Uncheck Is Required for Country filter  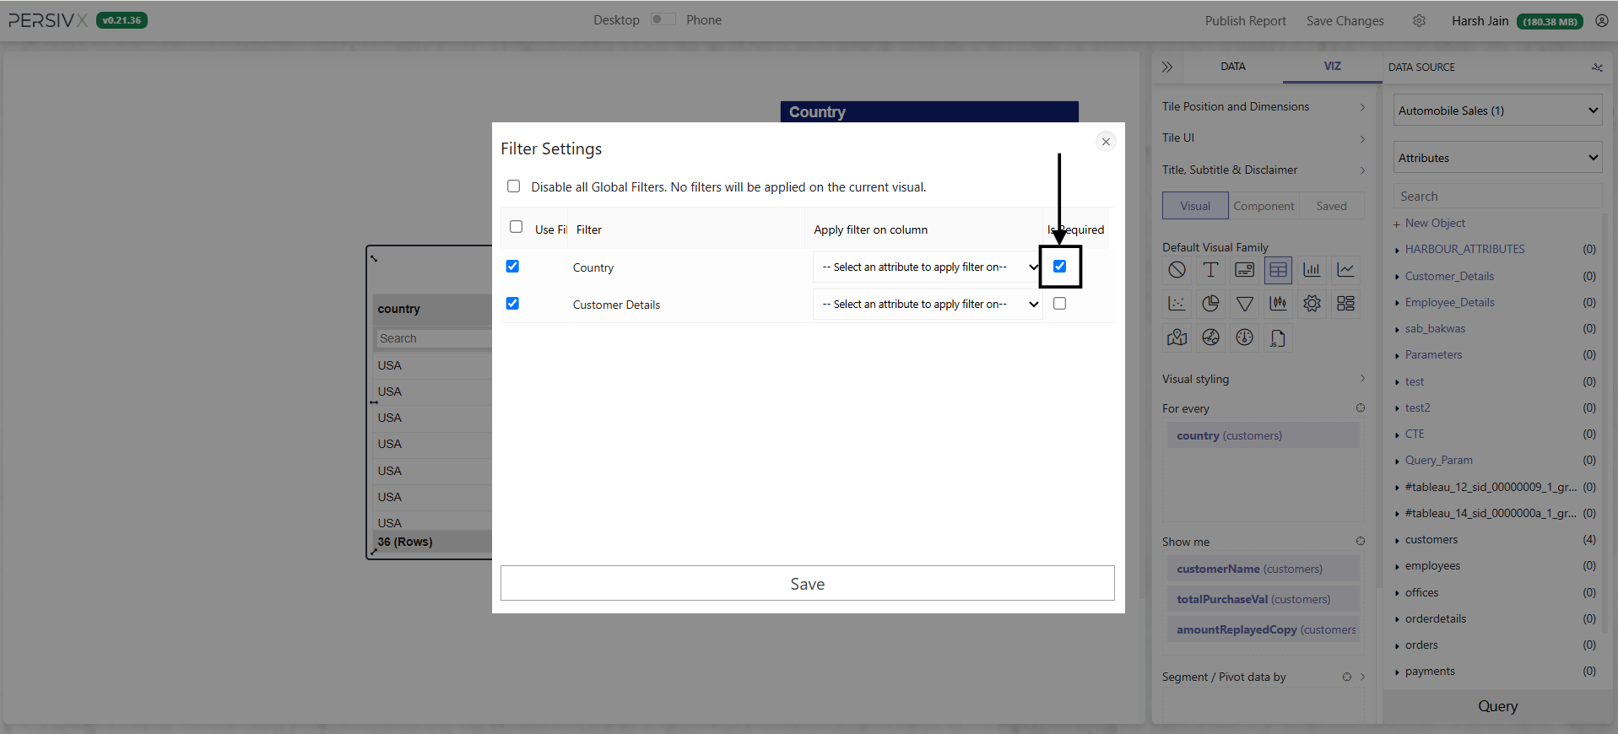coord(1059,267)
